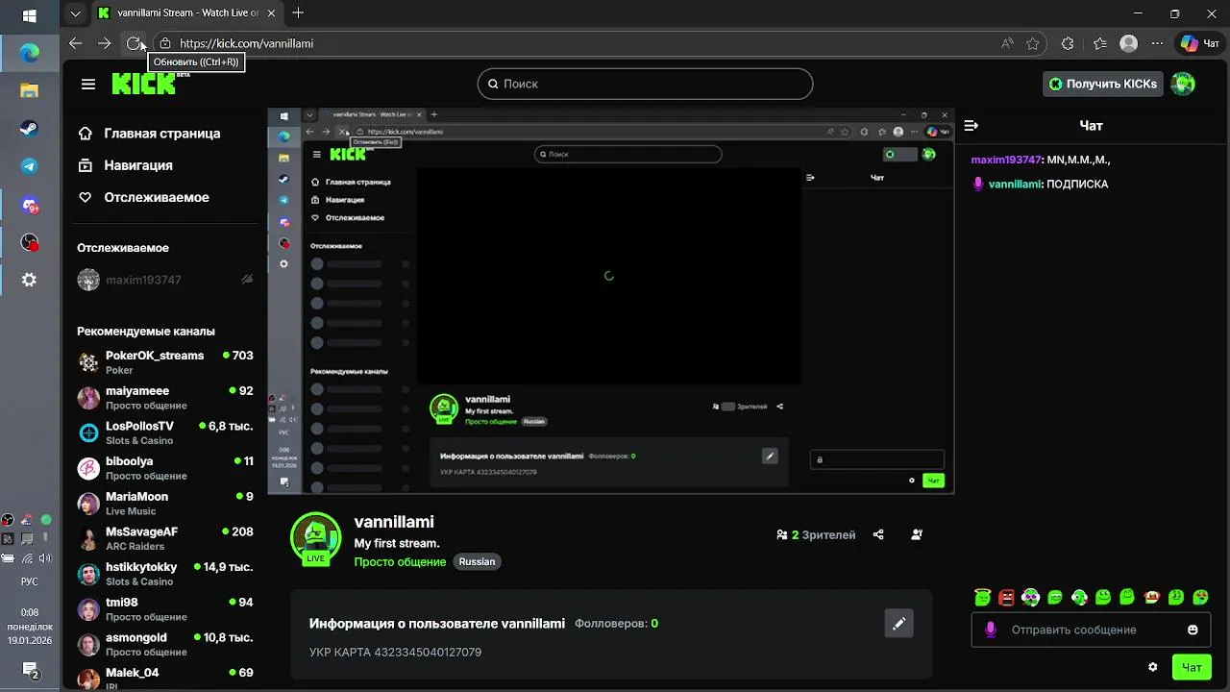Open Отслеживаемое heart menu item
Screen dimensions: 1230x692
point(143,197)
